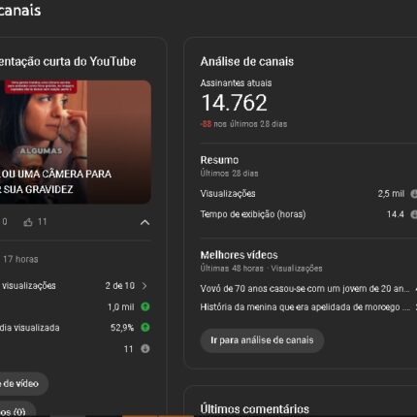This screenshot has height=417, width=417.
Task: Click green up arrow beside 52,9%
Action: (145, 328)
